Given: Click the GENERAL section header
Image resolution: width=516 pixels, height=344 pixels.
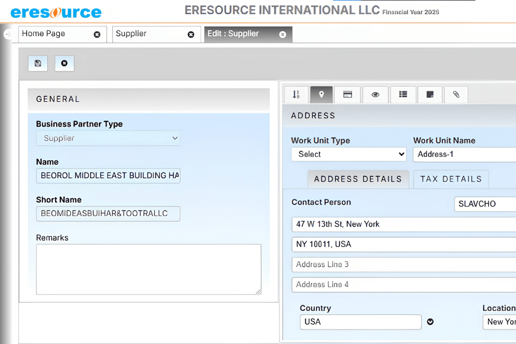Looking at the screenshot, I should [x=149, y=99].
